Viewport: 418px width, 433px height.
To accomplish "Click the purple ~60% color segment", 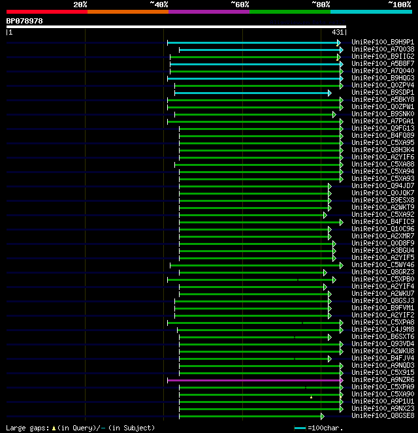I will (x=209, y=12).
